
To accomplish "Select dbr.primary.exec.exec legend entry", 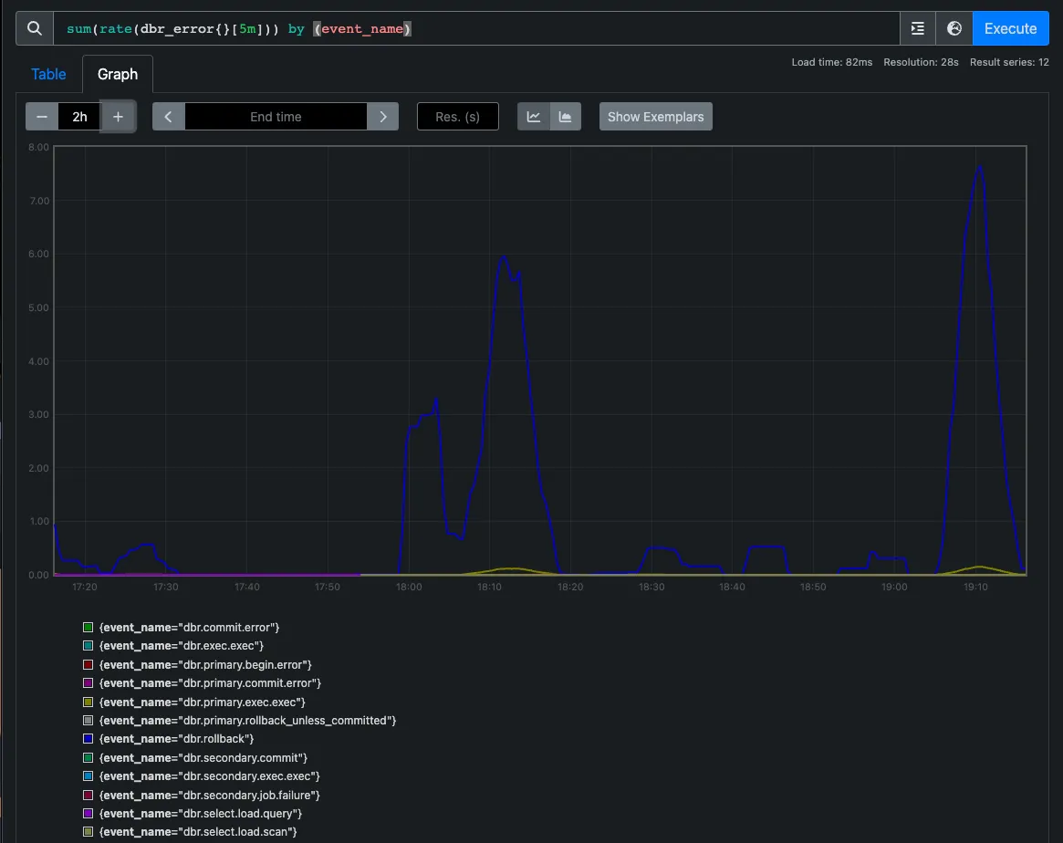I will (x=202, y=702).
